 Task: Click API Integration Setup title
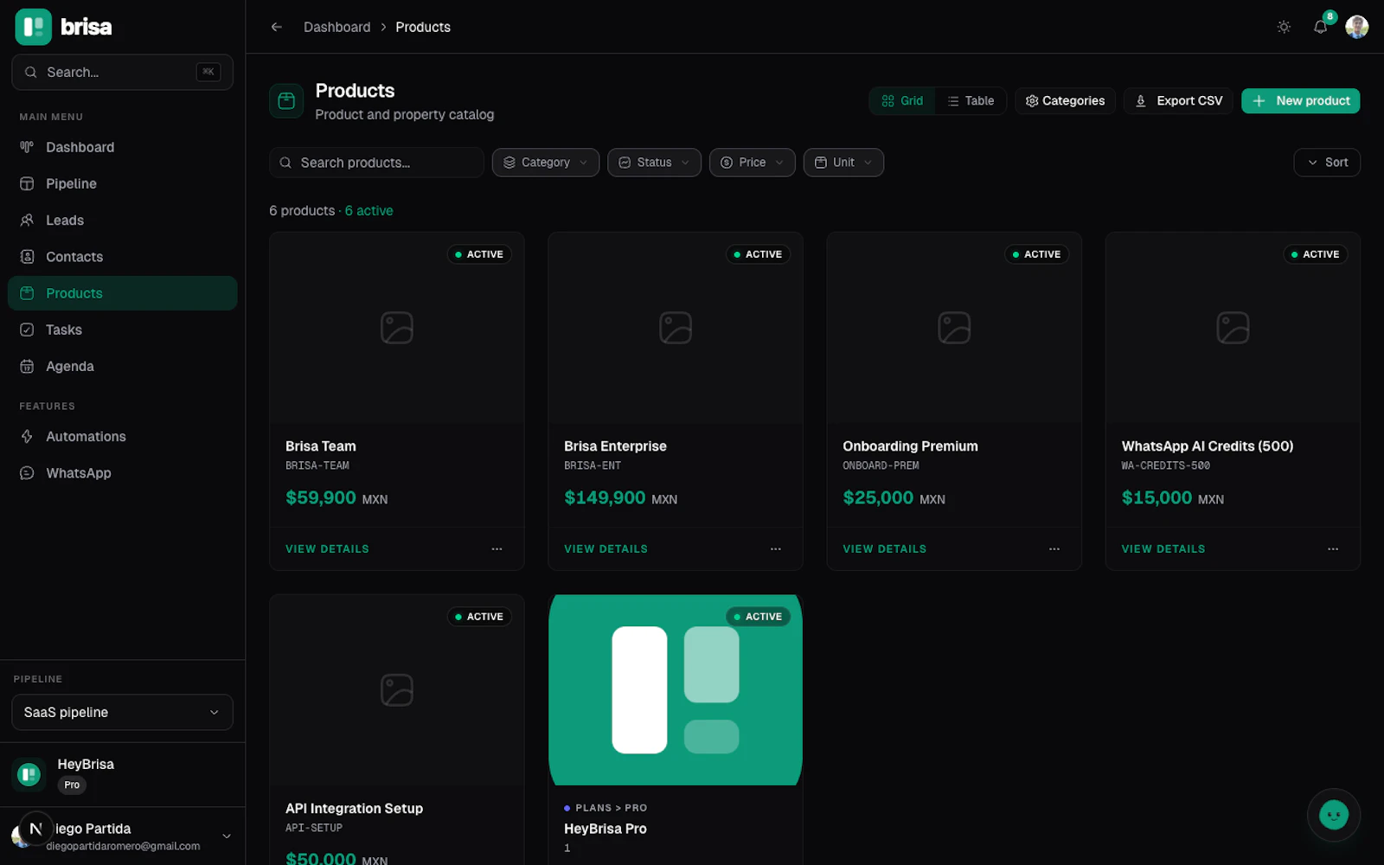click(354, 809)
